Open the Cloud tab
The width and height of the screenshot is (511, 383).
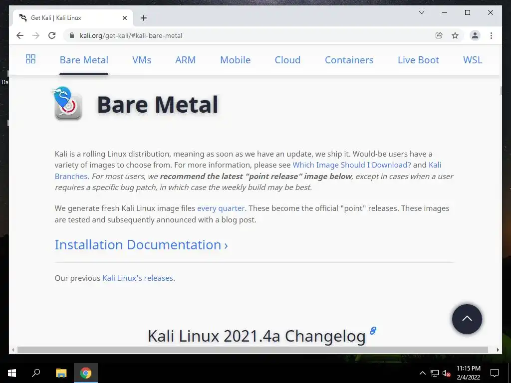pos(287,60)
